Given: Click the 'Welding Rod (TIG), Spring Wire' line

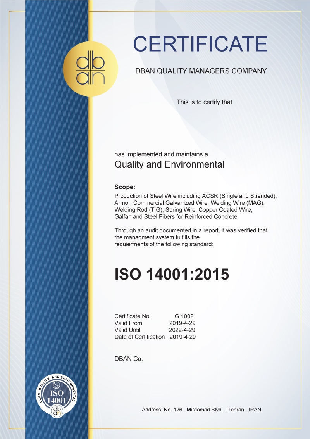Looking at the screenshot, I should [x=183, y=210].
